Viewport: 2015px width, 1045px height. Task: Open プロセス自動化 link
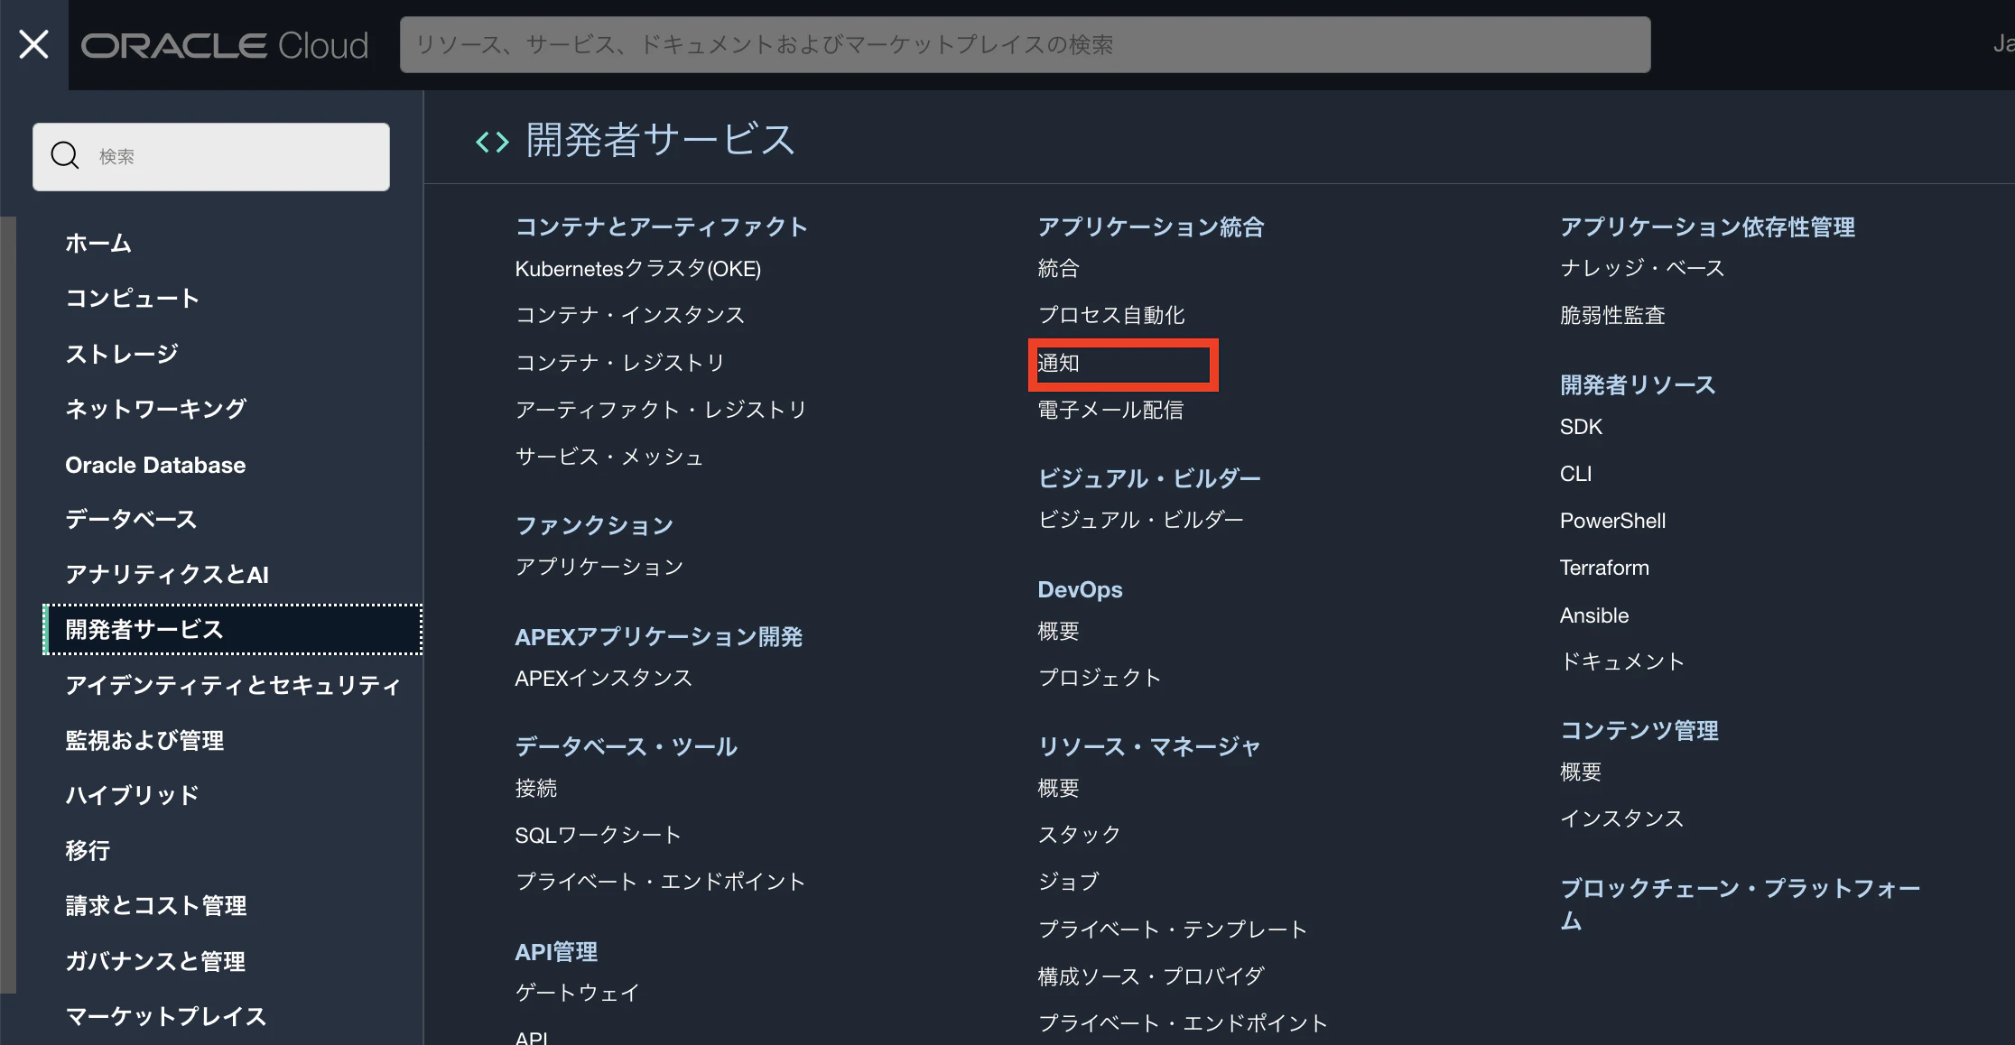[1111, 315]
